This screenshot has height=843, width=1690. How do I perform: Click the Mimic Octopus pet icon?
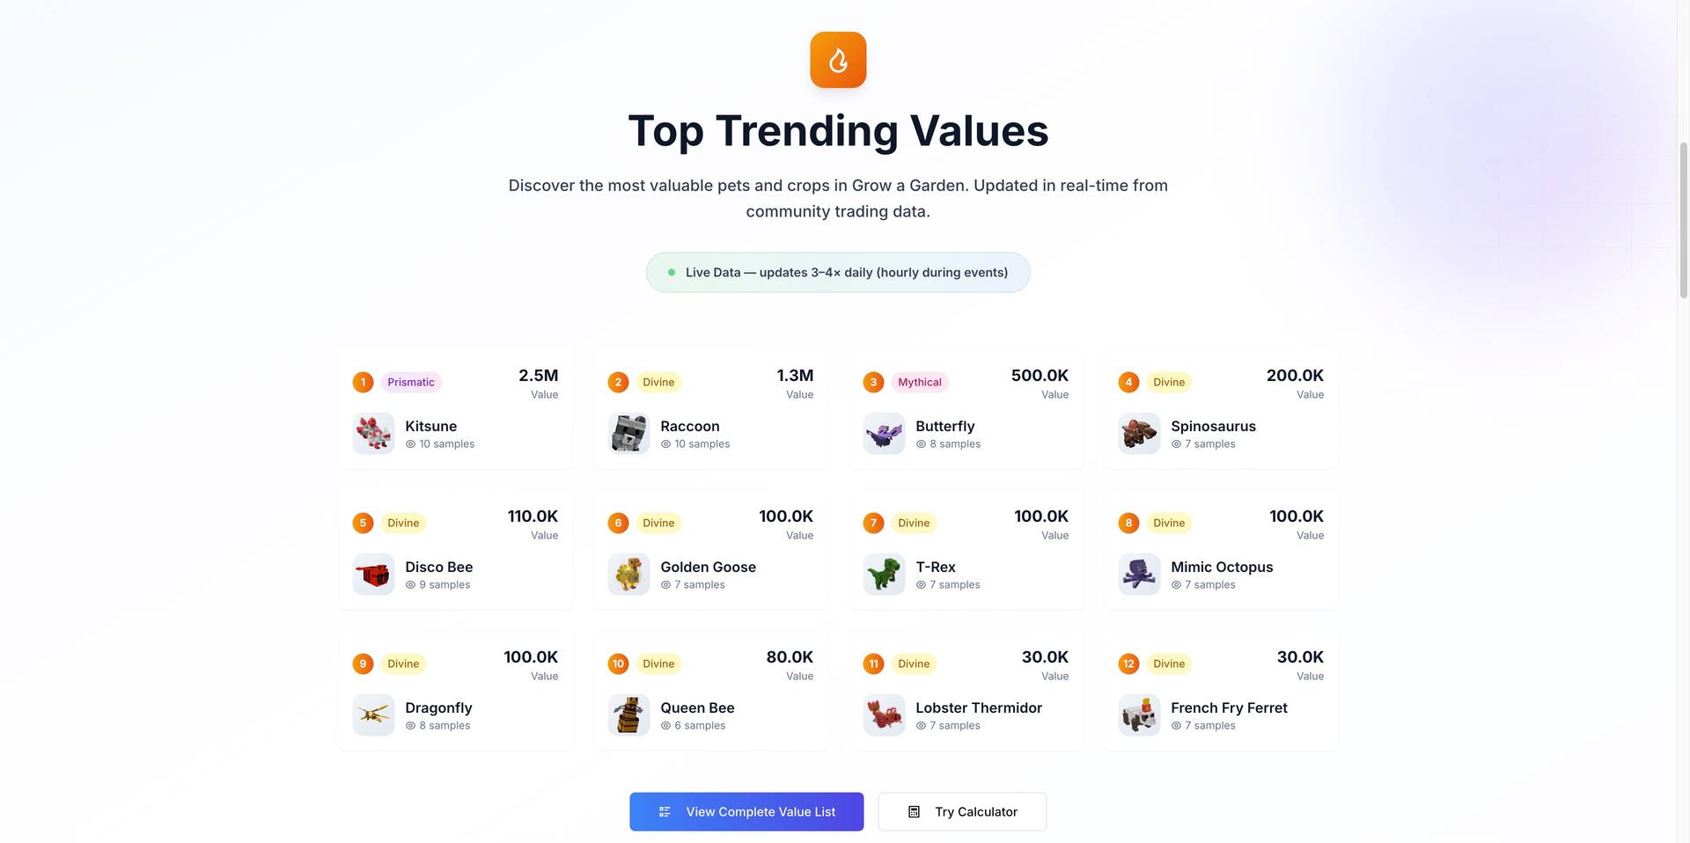(1139, 575)
